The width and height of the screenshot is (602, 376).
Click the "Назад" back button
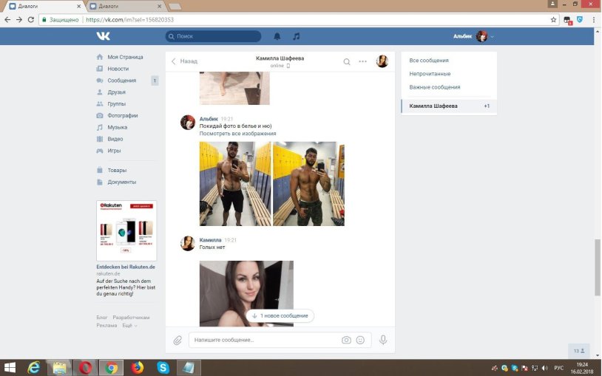pos(184,61)
